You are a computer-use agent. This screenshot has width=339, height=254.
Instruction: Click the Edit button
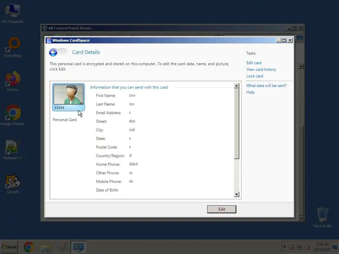point(221,209)
